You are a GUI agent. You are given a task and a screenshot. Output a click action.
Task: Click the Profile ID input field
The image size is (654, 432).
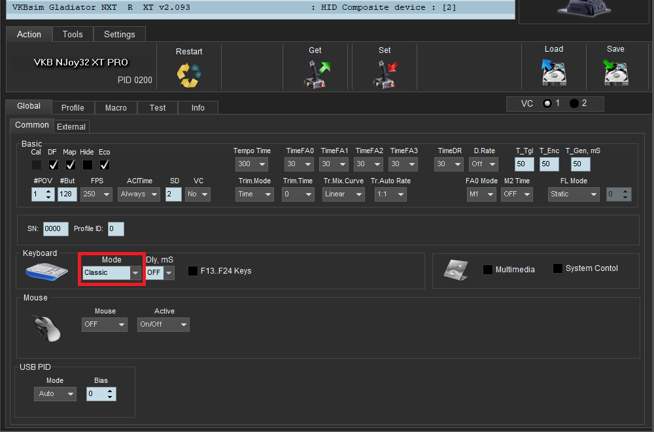pyautogui.click(x=116, y=228)
